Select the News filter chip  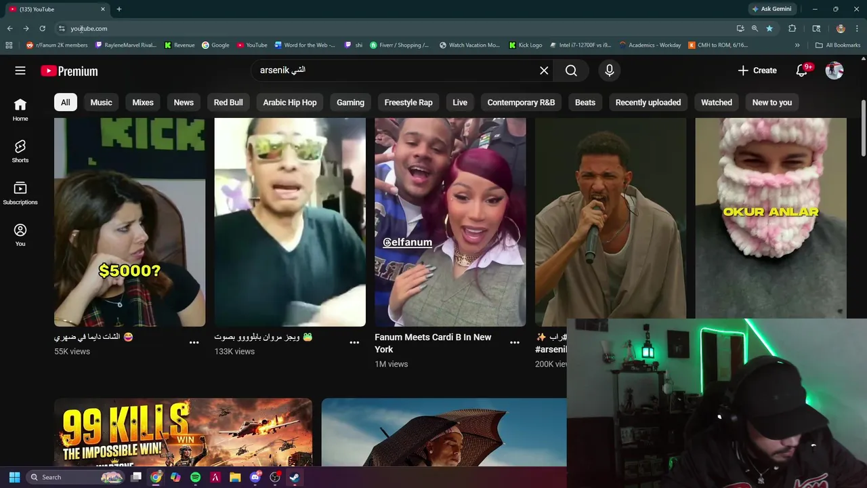click(184, 102)
